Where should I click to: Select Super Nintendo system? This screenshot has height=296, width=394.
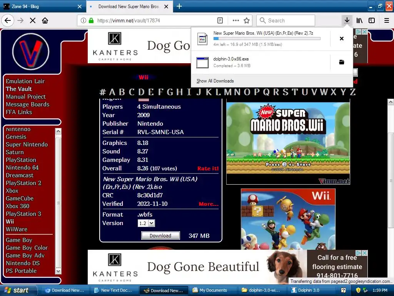[27, 145]
